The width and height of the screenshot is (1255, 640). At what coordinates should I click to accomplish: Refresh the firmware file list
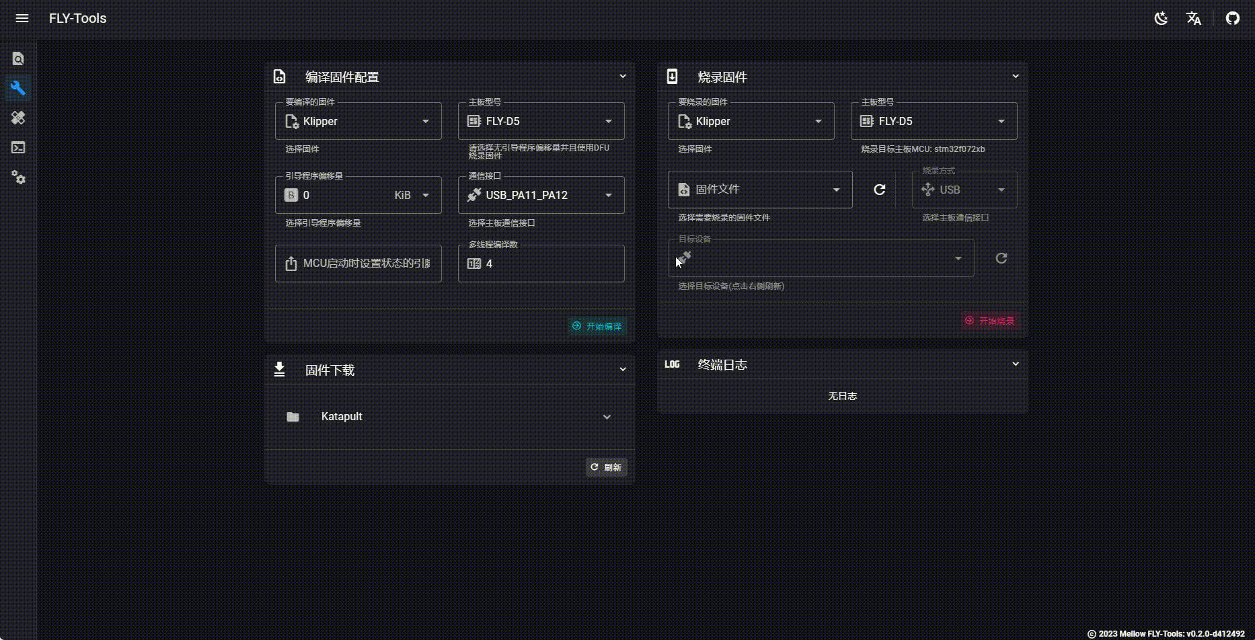pos(879,190)
